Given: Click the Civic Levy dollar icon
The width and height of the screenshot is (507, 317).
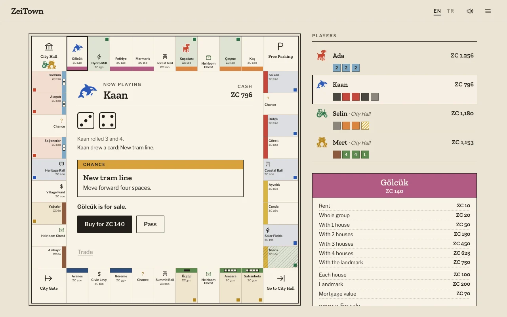Looking at the screenshot, I should pos(99,274).
